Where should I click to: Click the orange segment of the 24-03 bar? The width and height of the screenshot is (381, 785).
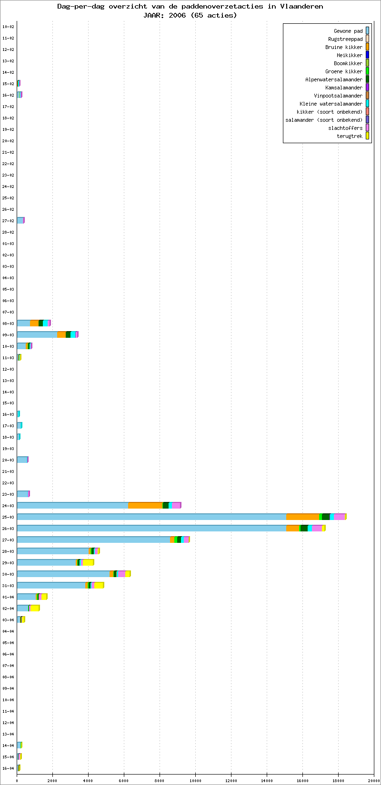tap(145, 505)
